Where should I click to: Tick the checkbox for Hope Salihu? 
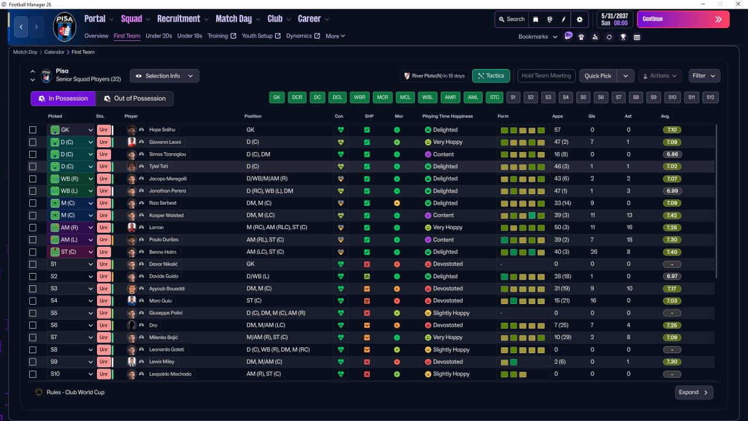pyautogui.click(x=33, y=130)
